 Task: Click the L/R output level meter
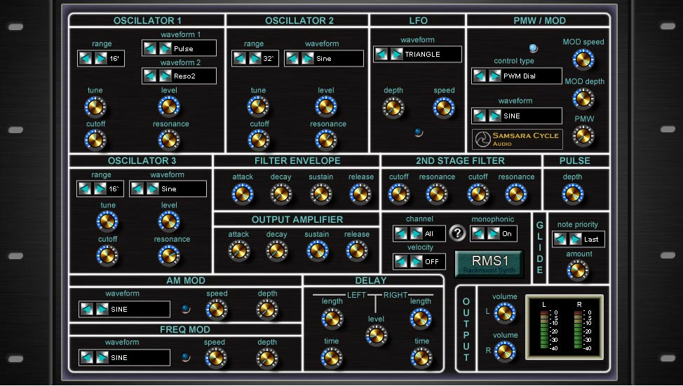pyautogui.click(x=564, y=327)
